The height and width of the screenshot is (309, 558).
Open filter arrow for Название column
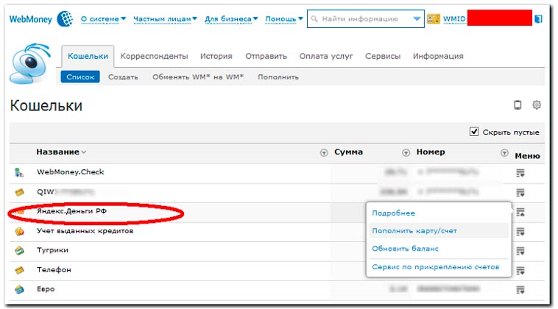click(x=323, y=153)
